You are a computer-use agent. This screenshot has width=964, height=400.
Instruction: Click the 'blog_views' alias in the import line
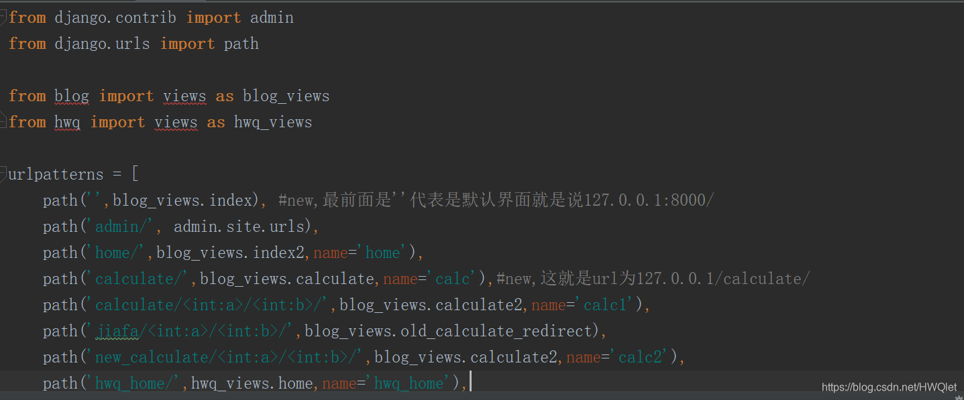pos(286,96)
